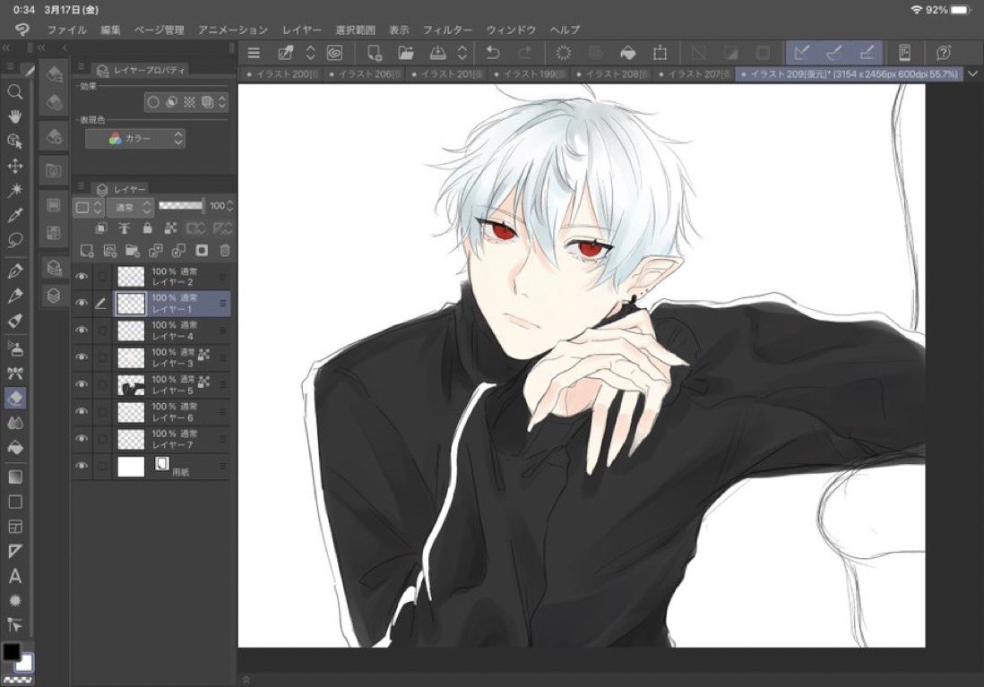Select the Figure rectangle tool
Image resolution: width=984 pixels, height=687 pixels.
(x=15, y=502)
